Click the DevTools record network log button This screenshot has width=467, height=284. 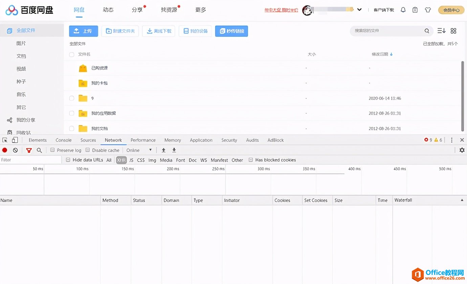click(x=5, y=150)
